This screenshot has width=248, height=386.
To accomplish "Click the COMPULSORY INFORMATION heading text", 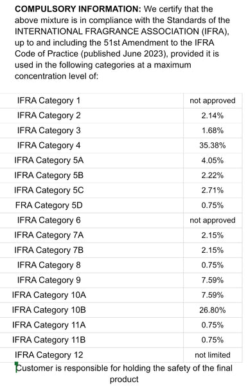I will tap(78, 9).
